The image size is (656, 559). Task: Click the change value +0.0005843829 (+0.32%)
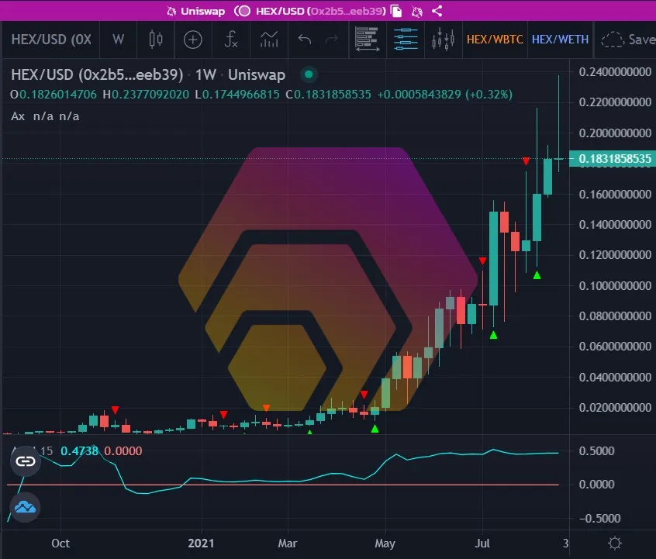[x=445, y=95]
